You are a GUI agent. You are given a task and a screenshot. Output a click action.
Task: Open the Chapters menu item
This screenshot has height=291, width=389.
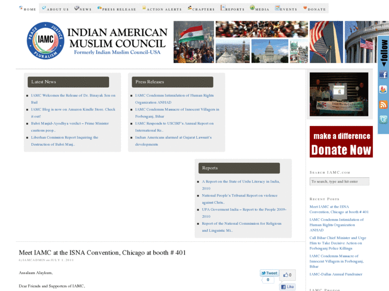tap(201, 9)
